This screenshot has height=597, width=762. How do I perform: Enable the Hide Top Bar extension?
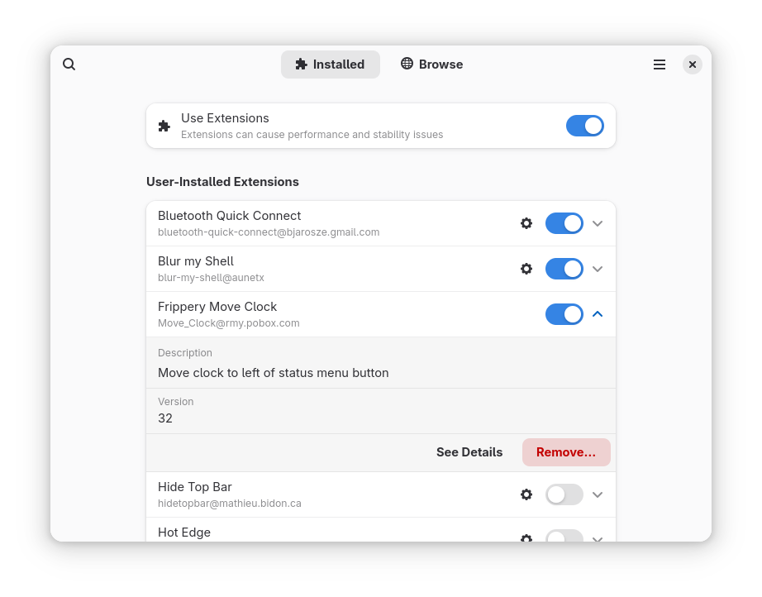pyautogui.click(x=564, y=494)
